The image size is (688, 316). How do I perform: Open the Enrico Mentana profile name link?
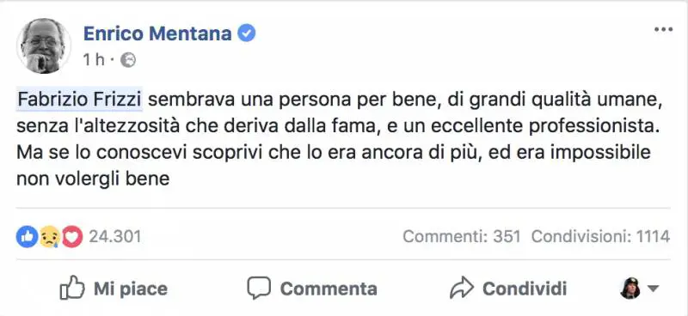157,33
